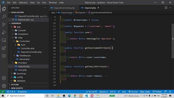Click the tabnine status bar item
Image resolution: width=174 pixels, height=98 pixels.
pyautogui.click(x=22, y=92)
